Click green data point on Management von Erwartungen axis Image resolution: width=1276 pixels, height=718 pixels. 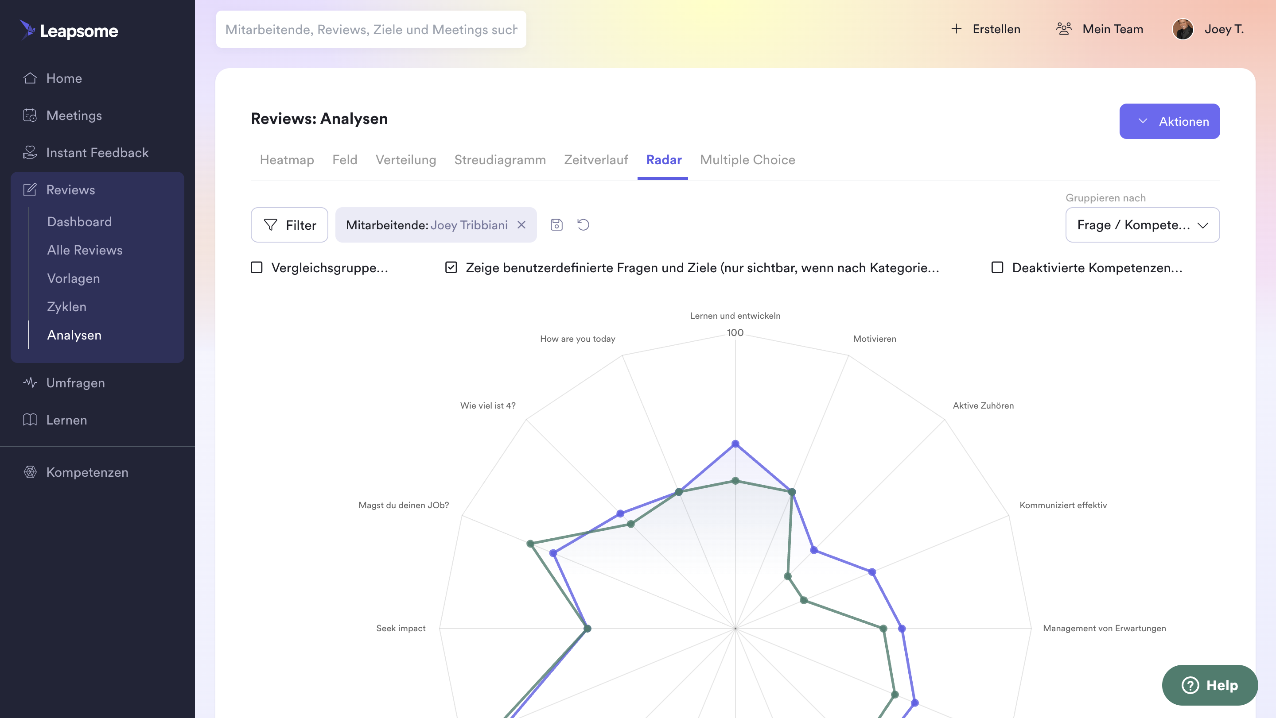pyautogui.click(x=883, y=628)
